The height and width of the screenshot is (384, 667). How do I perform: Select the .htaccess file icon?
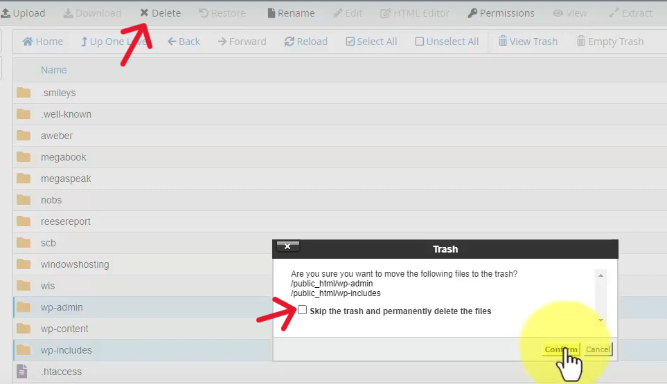(x=22, y=372)
